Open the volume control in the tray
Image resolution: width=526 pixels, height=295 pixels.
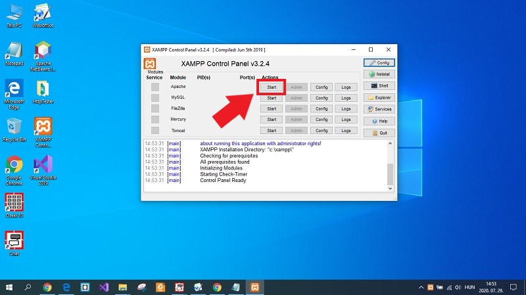pyautogui.click(x=458, y=287)
